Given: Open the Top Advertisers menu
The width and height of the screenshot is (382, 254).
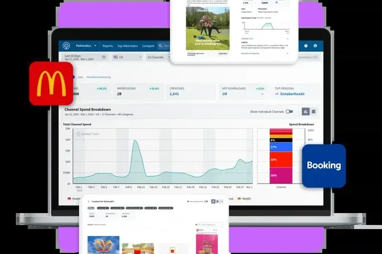Looking at the screenshot, I should click(x=127, y=46).
